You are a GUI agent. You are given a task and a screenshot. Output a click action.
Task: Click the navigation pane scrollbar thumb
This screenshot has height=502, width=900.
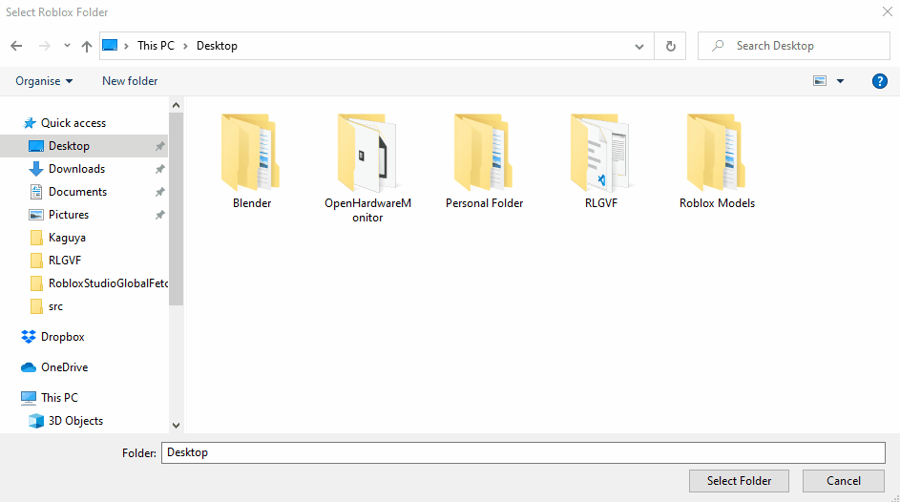177,209
